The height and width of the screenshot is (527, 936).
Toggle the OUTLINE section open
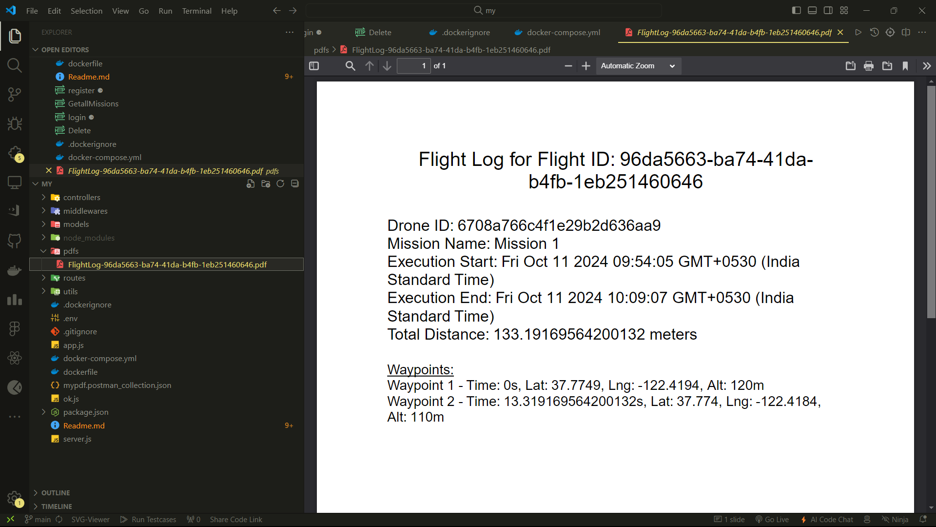[36, 491]
